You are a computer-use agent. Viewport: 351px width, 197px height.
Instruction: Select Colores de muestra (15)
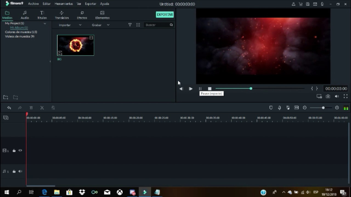(x=21, y=32)
